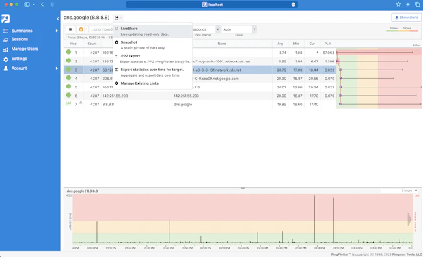This screenshot has width=423, height=257.
Task: Choose LiveShare from the share menu
Action: tap(152, 31)
